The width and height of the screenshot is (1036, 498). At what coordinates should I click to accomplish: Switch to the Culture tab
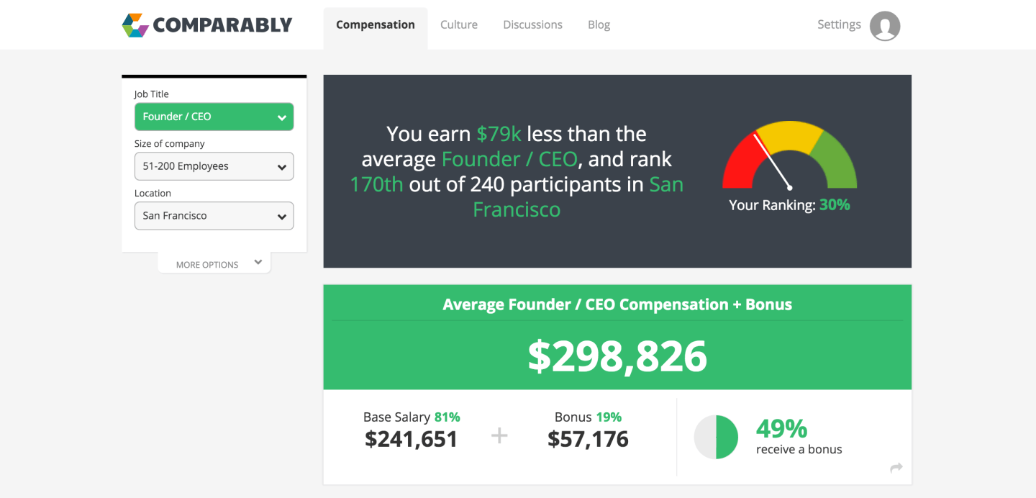[458, 24]
